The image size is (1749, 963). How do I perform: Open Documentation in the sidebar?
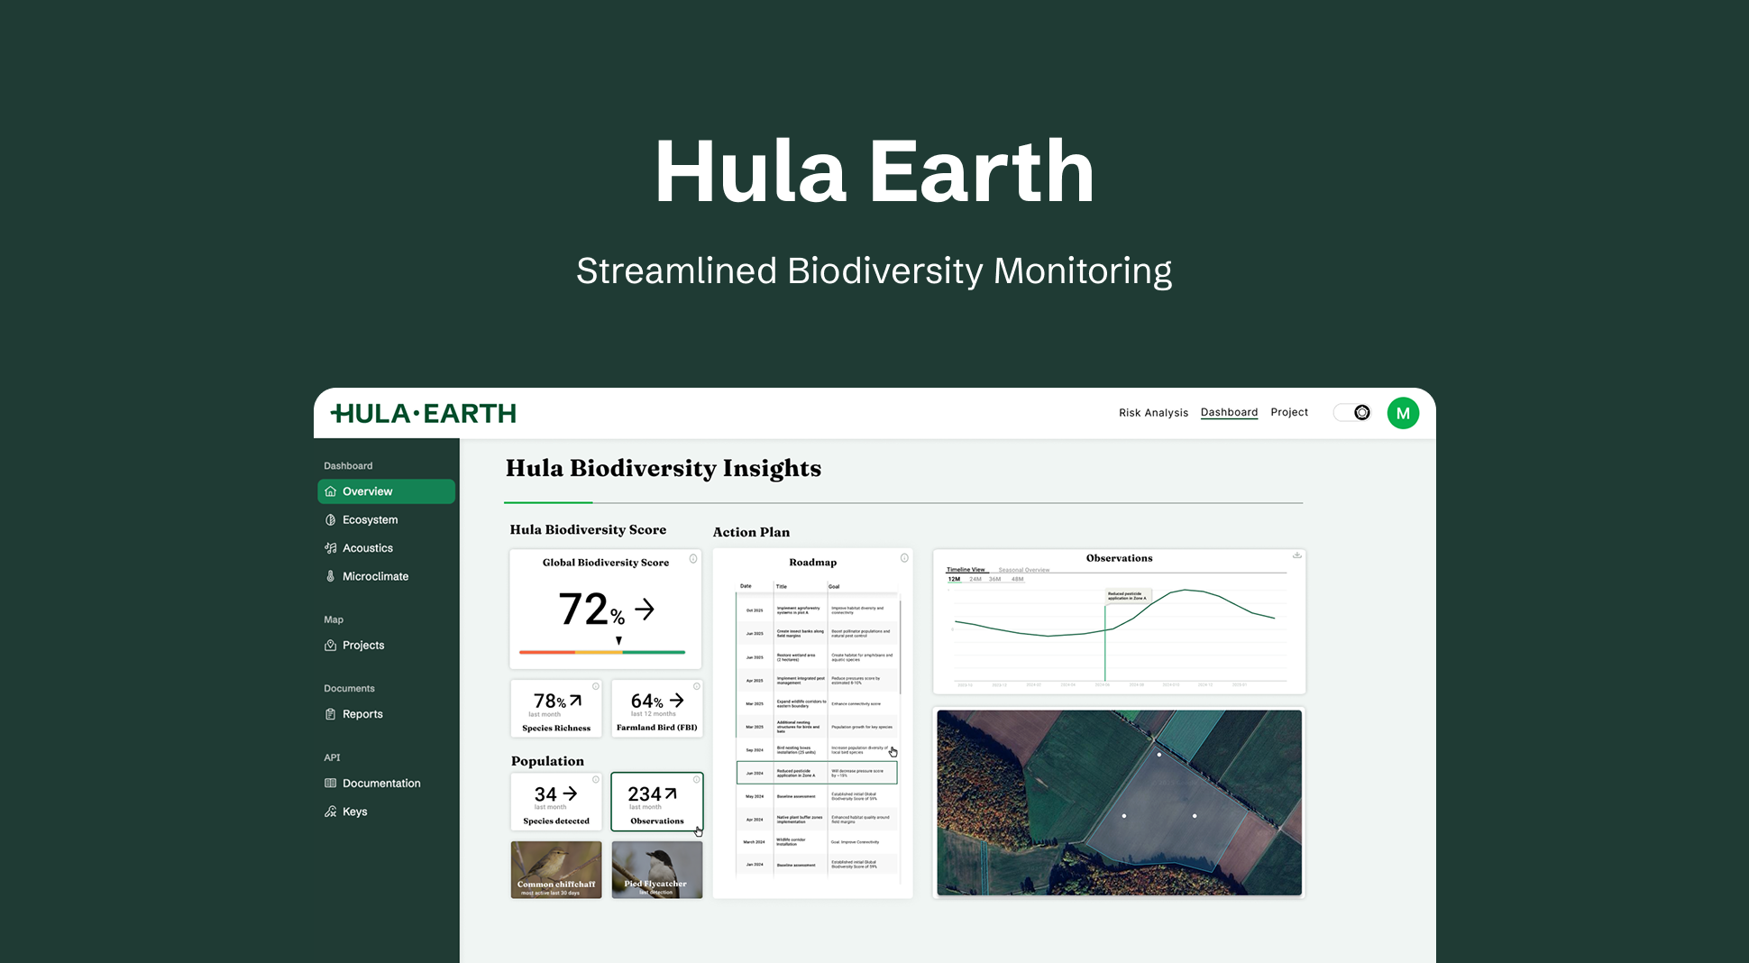pos(381,784)
